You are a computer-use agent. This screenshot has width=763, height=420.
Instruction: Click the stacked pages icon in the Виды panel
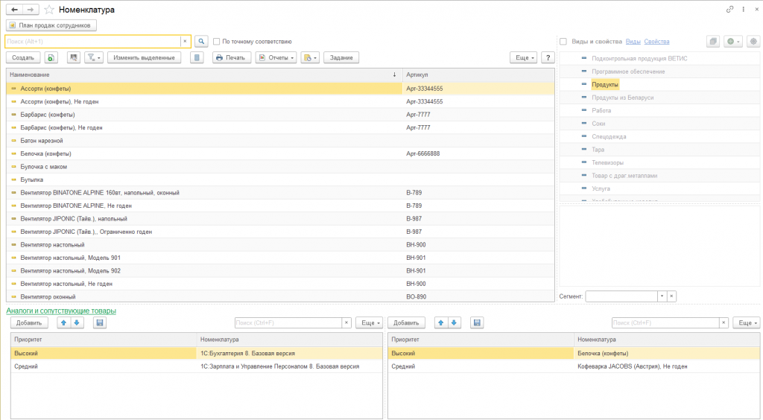coord(713,41)
